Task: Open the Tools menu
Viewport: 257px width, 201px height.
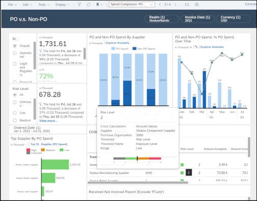Action: tap(43, 5)
